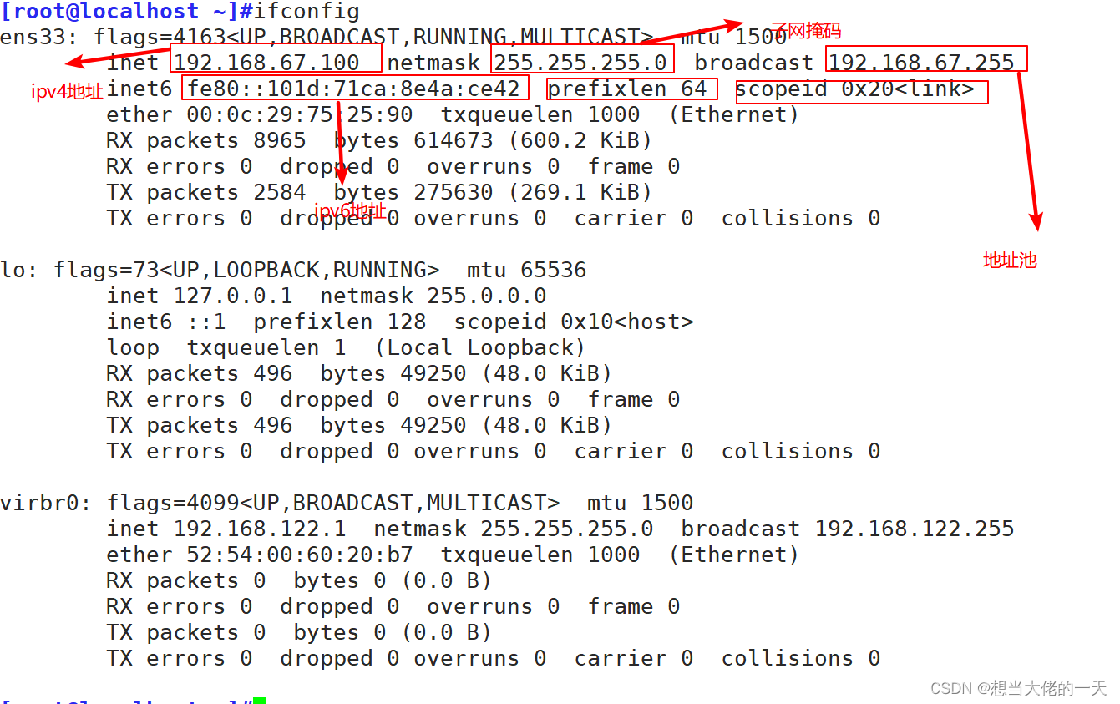Image resolution: width=1120 pixels, height=704 pixels.
Task: Click the typed 'ifconfig' command
Action: [x=307, y=12]
